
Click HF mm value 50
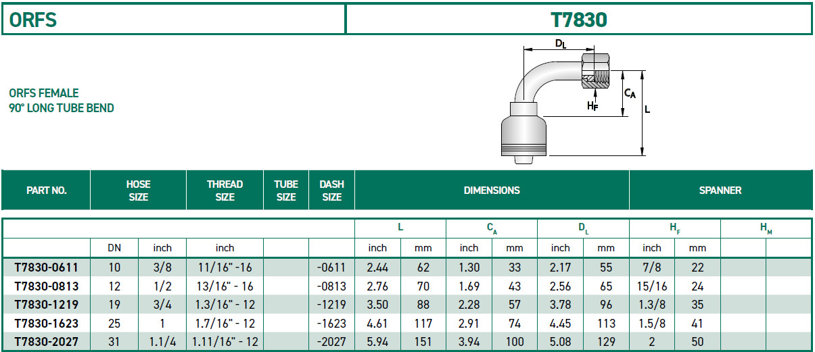coord(697,342)
